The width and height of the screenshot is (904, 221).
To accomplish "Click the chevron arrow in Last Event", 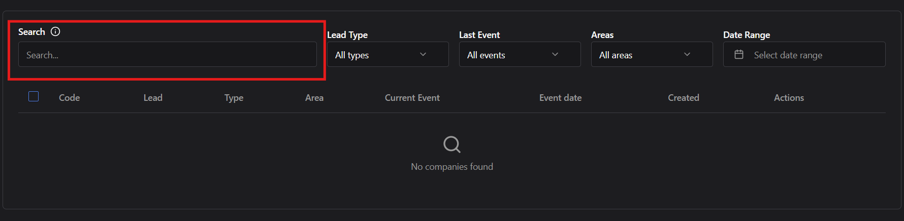I will (555, 54).
